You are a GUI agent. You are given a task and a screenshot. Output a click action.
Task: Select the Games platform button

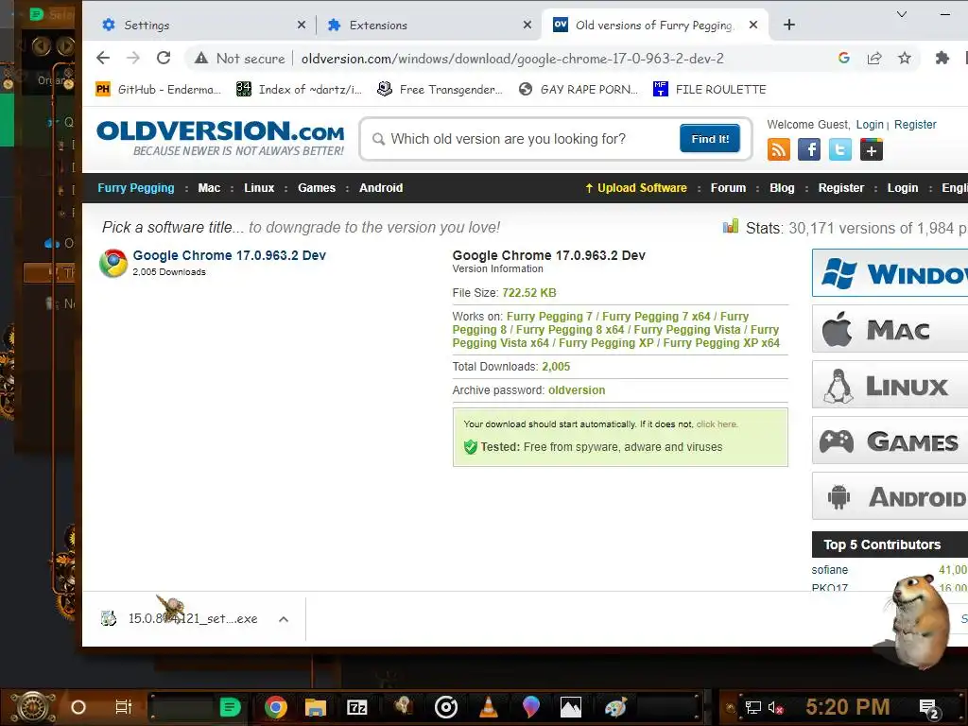pos(890,441)
